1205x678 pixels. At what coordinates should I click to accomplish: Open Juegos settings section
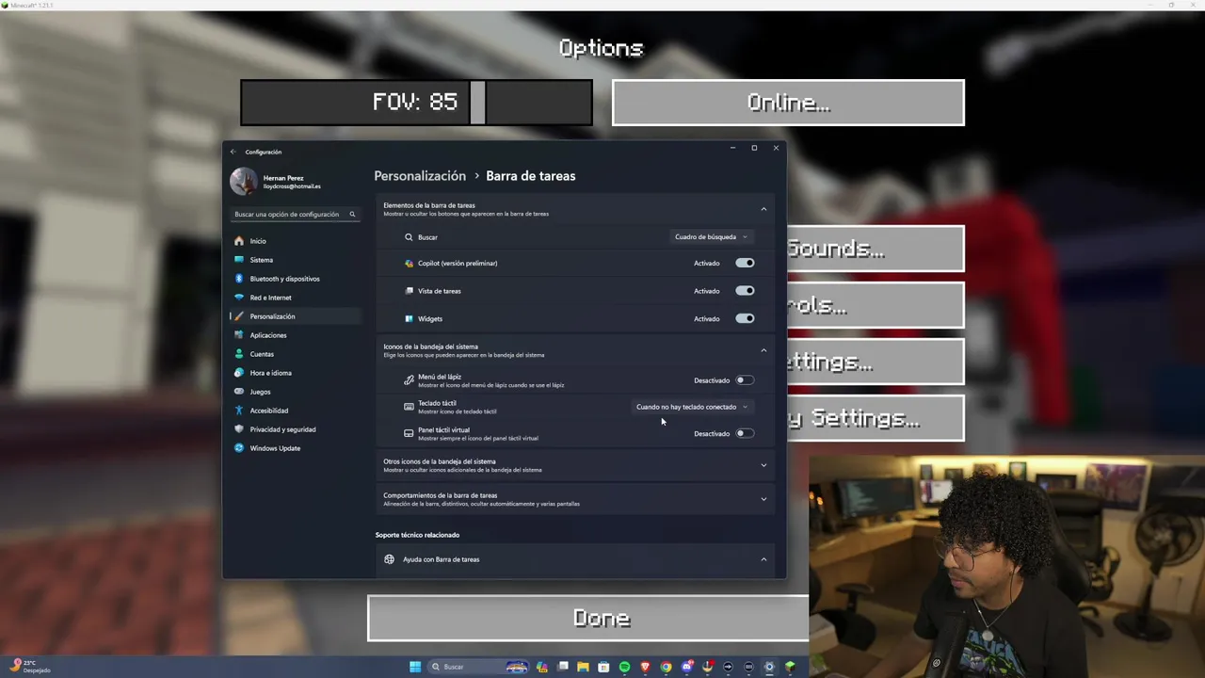pyautogui.click(x=295, y=392)
